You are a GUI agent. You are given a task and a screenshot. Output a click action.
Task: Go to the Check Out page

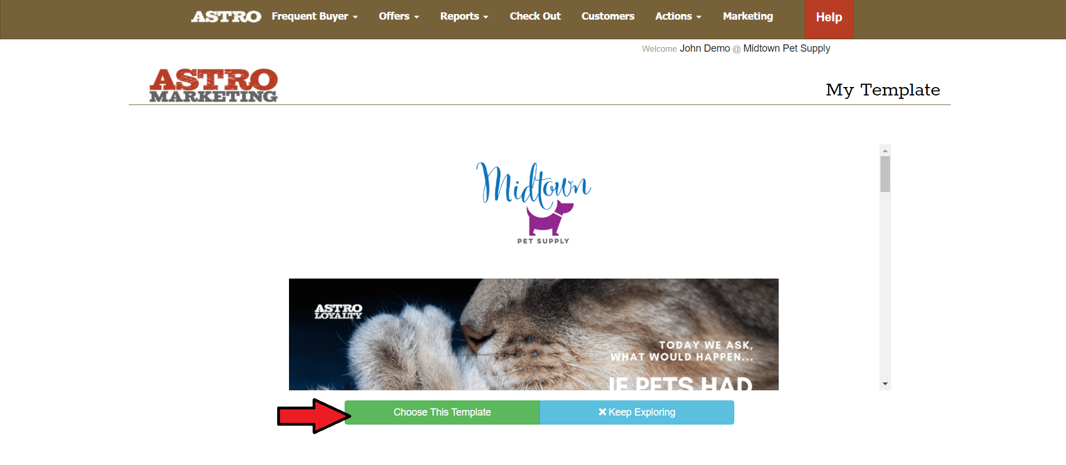point(535,16)
